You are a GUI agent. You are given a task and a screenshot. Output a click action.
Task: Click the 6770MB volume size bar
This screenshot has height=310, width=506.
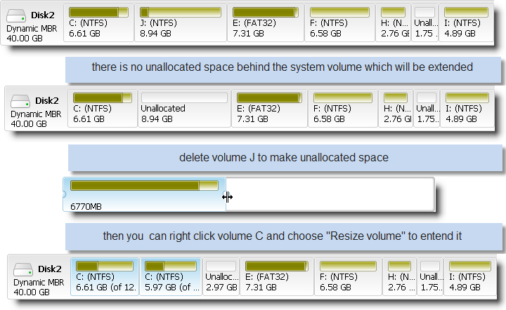144,187
